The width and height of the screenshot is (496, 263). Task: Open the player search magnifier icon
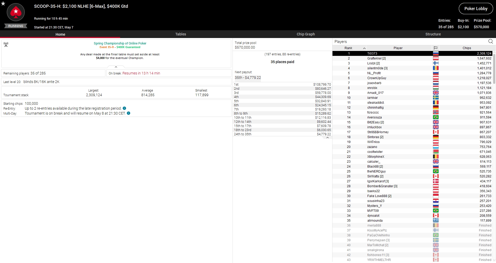click(491, 41)
